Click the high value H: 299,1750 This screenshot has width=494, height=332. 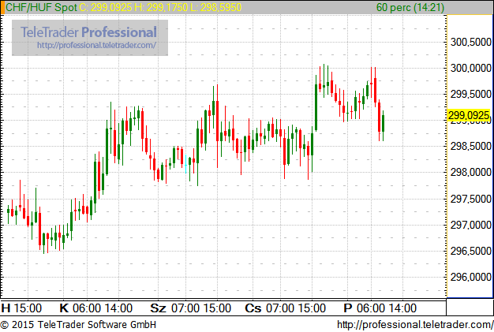(x=161, y=7)
